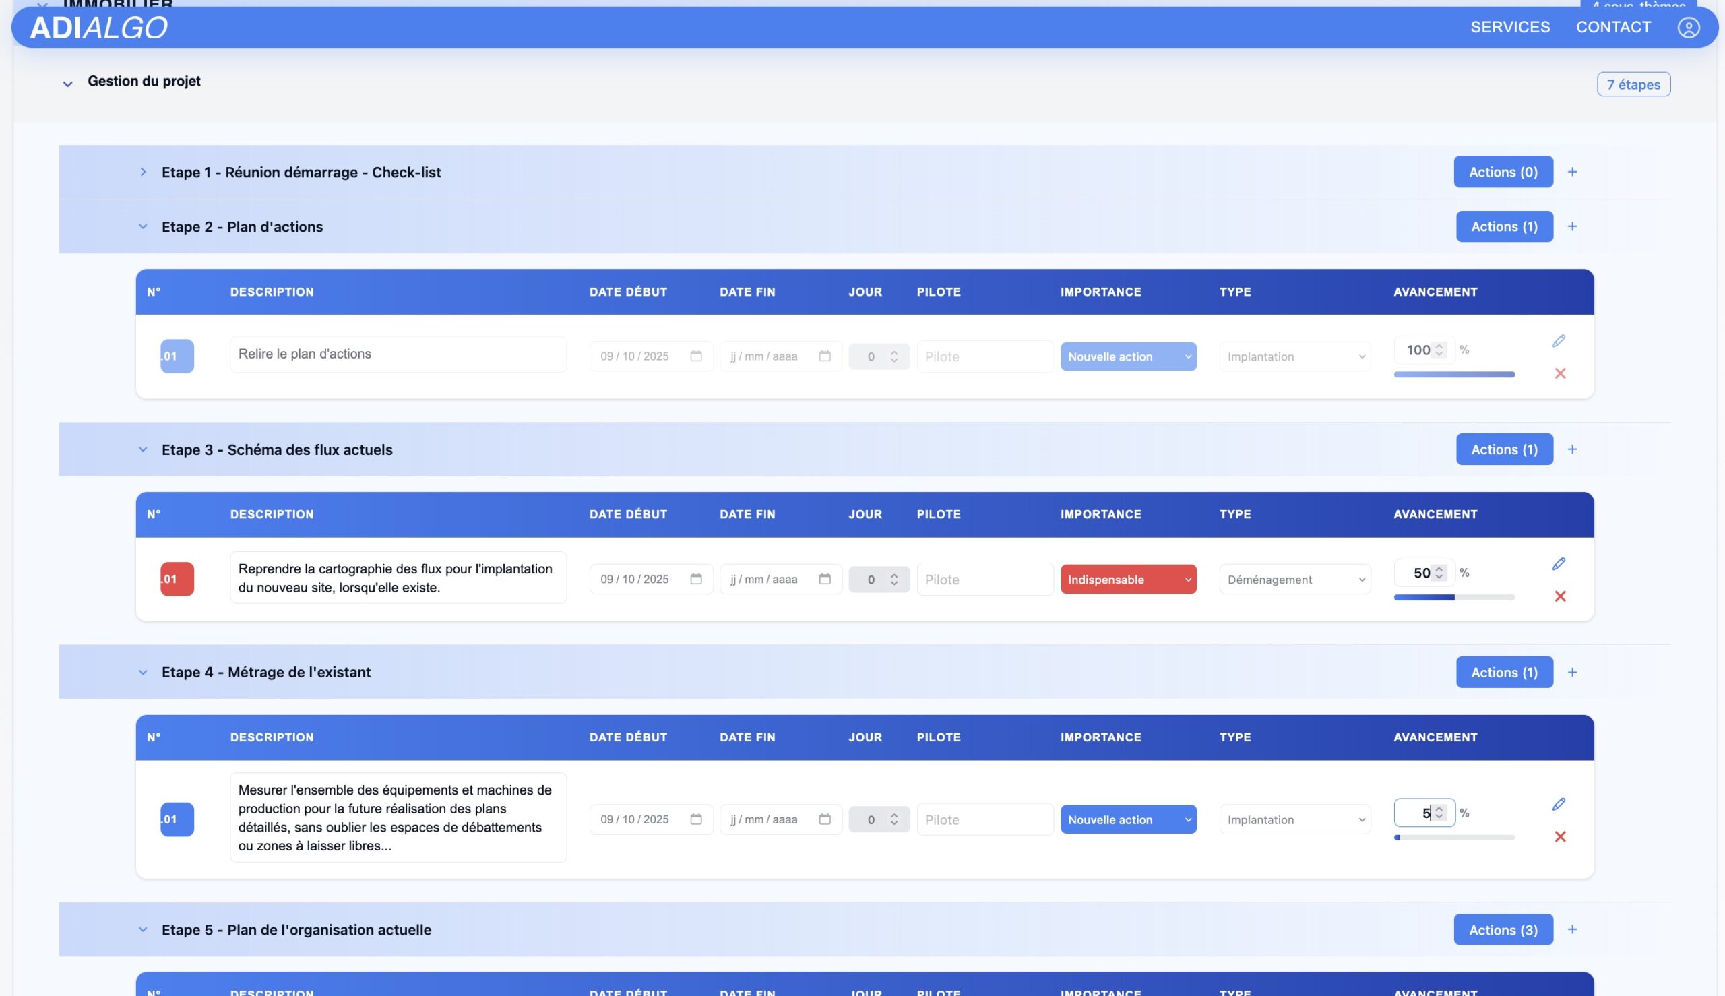This screenshot has height=996, width=1725.
Task: Click the Pilote field in the Etape 4 row
Action: [984, 819]
